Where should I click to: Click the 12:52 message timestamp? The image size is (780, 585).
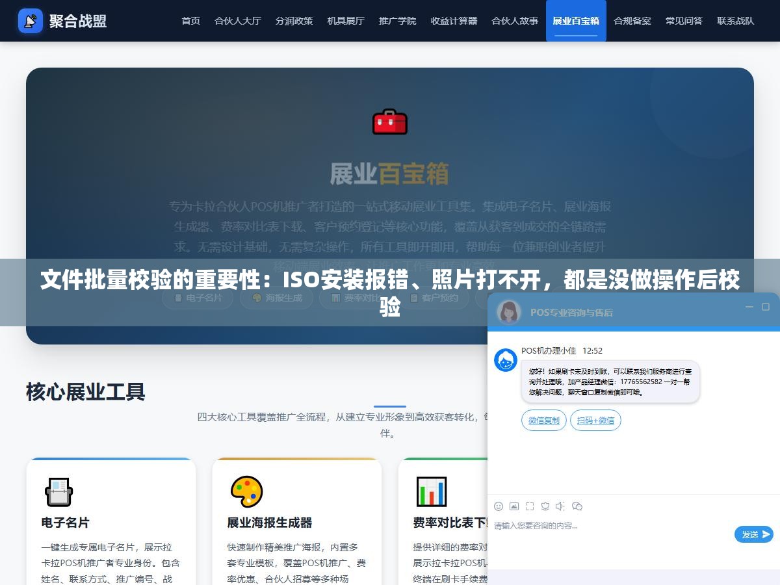pos(592,350)
